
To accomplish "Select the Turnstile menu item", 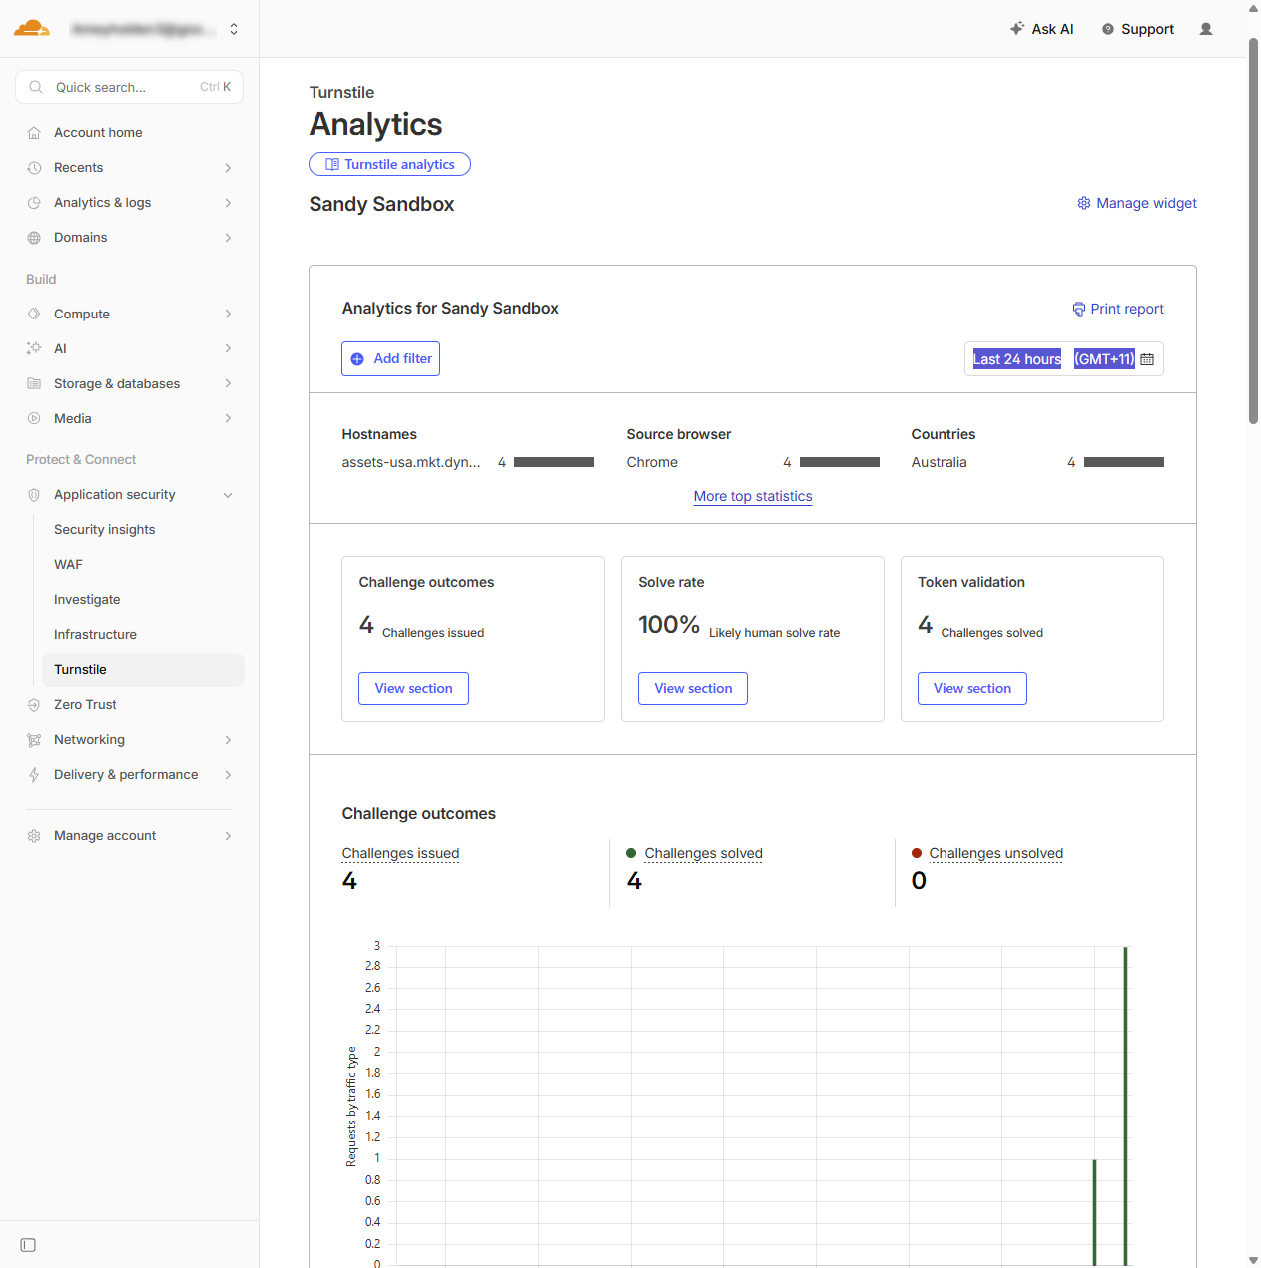I will [x=143, y=670].
